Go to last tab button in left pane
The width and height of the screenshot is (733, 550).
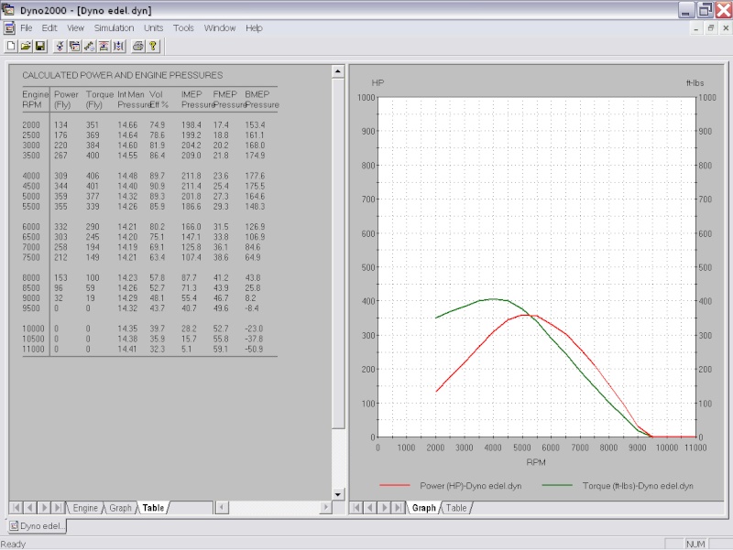58,508
